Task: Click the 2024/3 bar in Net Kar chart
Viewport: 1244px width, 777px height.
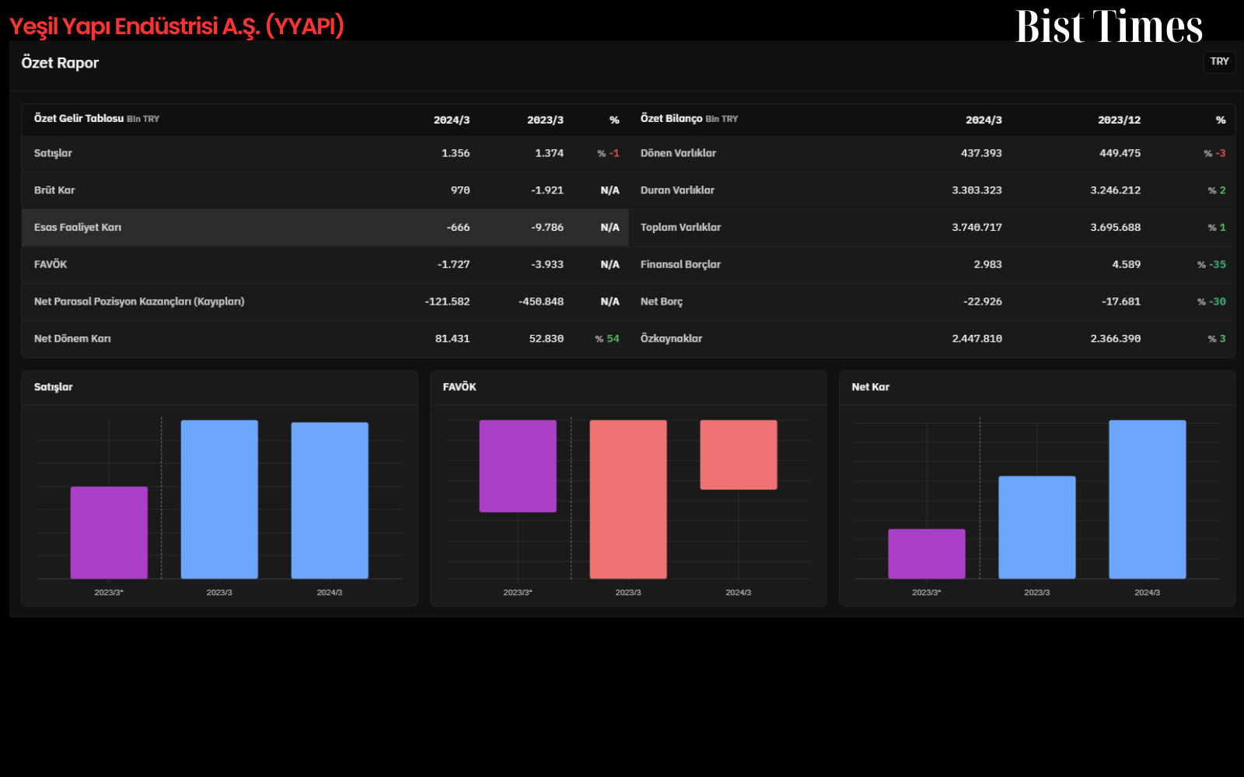Action: pos(1148,500)
